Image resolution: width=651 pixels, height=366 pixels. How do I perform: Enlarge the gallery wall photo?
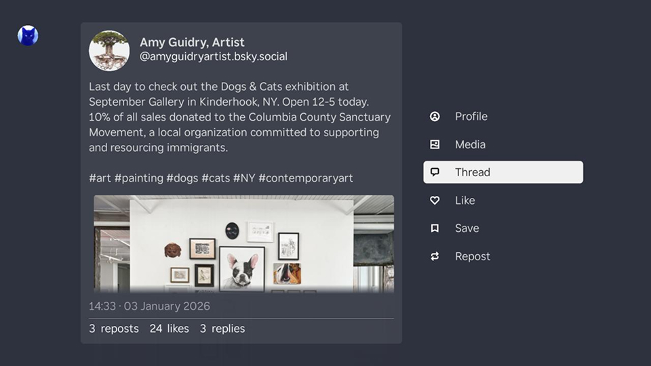pos(243,244)
